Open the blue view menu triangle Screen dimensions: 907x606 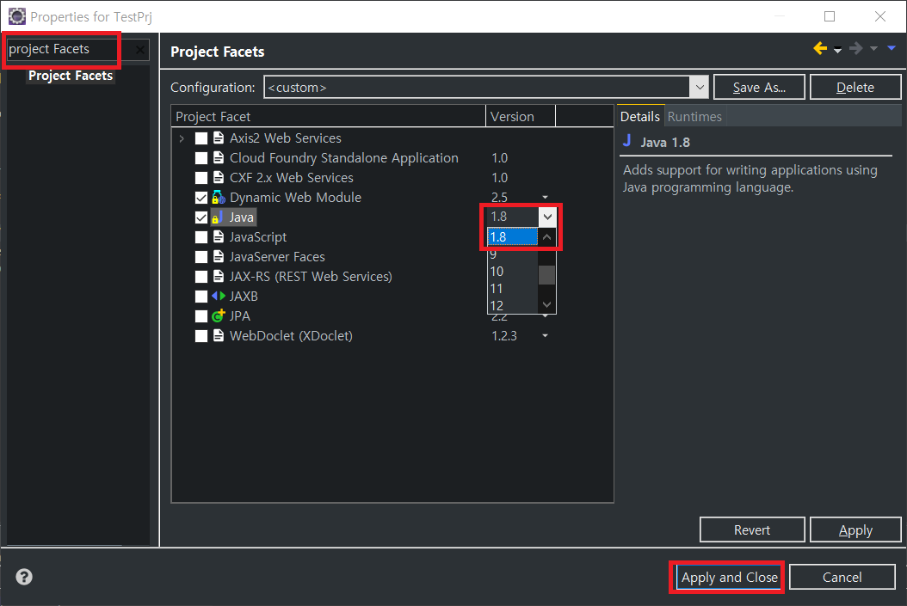[x=892, y=48]
